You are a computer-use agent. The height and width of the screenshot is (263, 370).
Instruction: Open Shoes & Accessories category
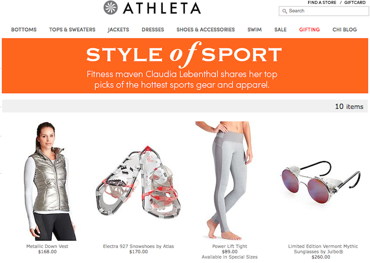[x=206, y=30]
